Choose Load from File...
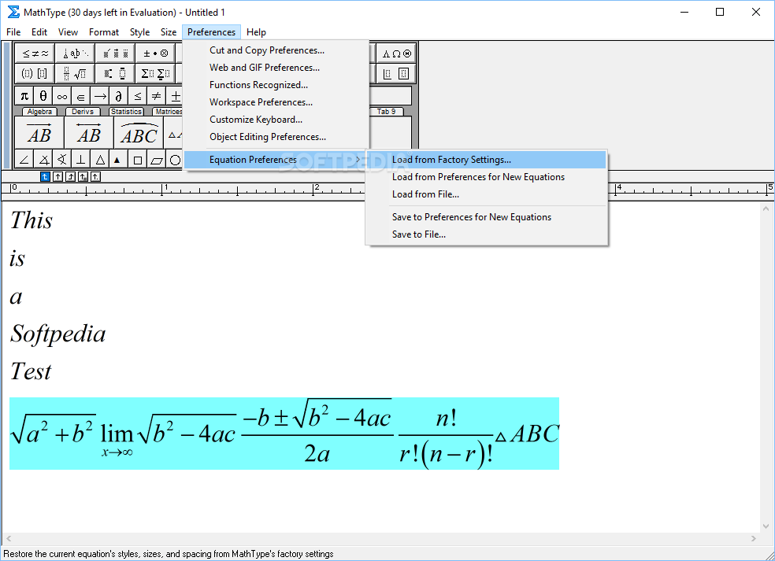The height and width of the screenshot is (561, 775). [487, 194]
